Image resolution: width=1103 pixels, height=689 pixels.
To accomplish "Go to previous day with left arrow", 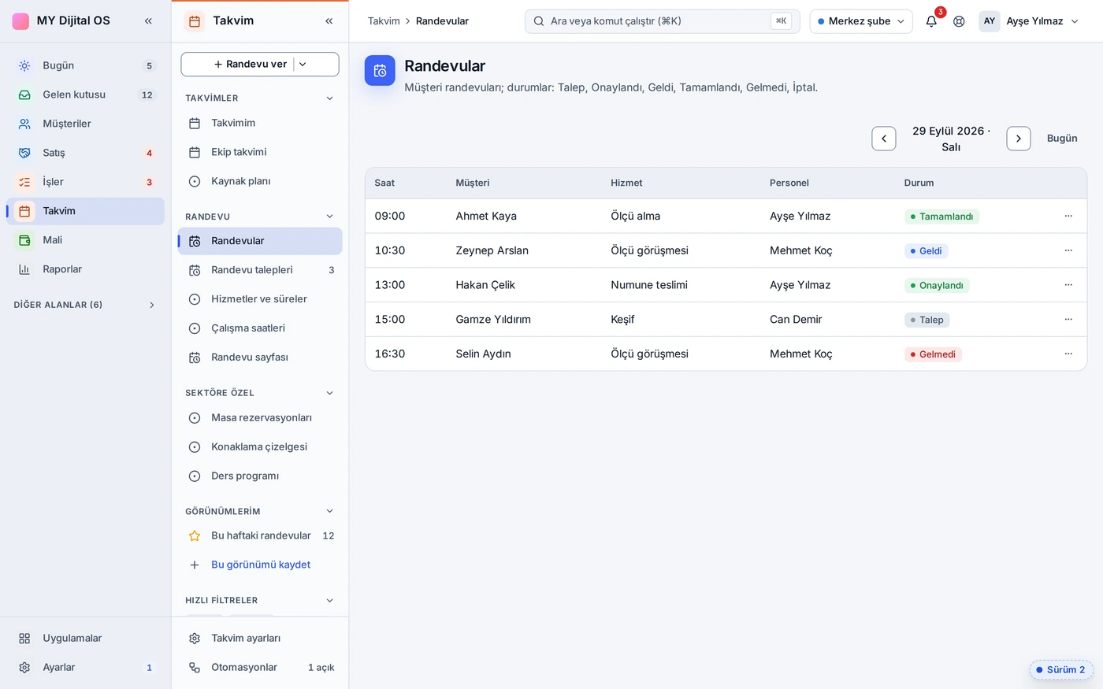I will tap(884, 139).
